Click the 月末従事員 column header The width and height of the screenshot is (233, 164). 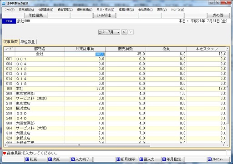[x=85, y=49]
